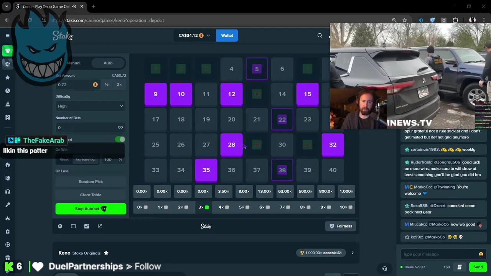Click the search magnifier in Stake header

[x=320, y=35]
